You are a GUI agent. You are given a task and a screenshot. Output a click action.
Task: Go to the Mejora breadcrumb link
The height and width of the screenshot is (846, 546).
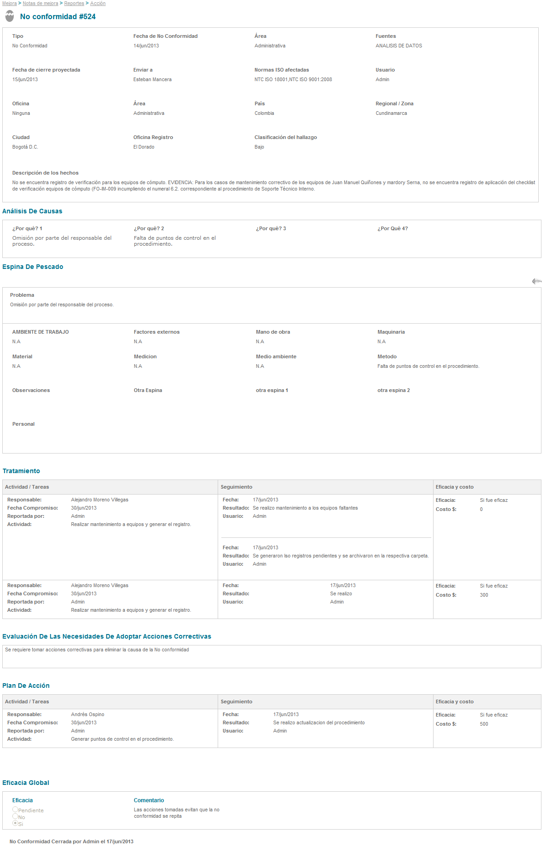coord(9,3)
